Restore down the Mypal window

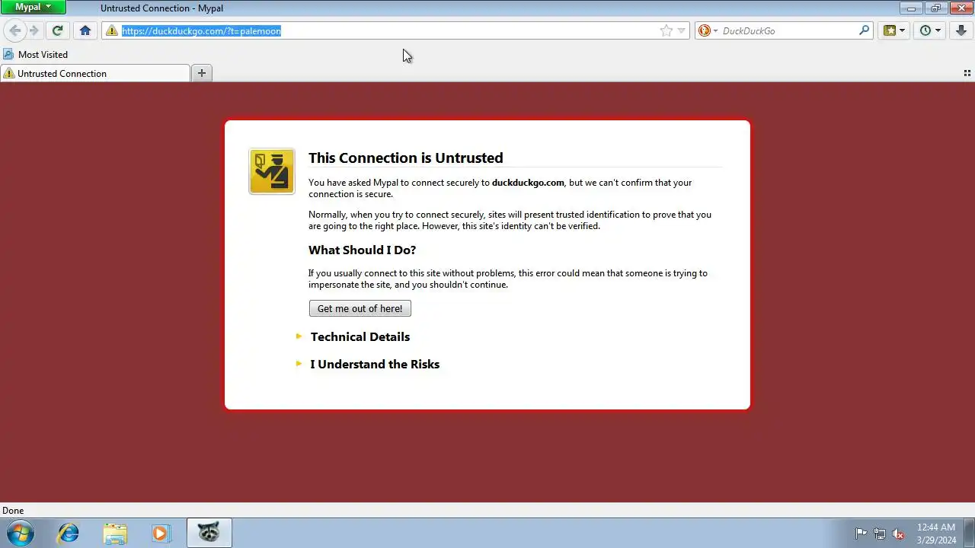[935, 8]
